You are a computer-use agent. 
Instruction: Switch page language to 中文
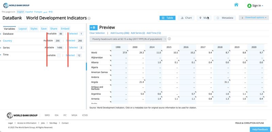(x=51, y=12)
